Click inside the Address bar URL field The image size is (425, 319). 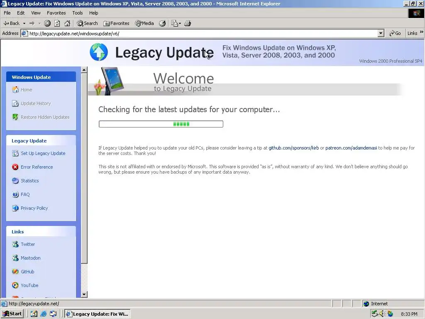[x=200, y=33]
